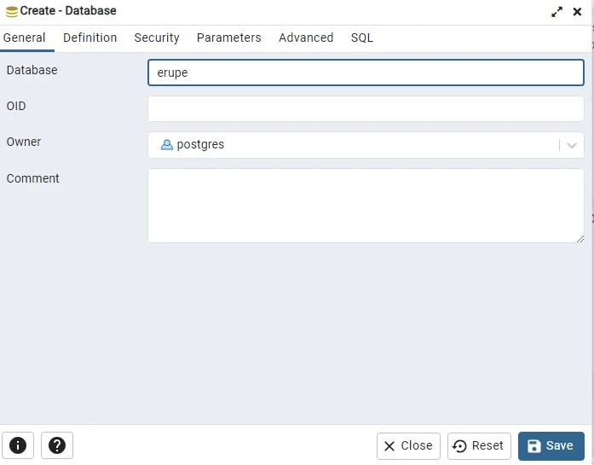Click into the OID input field
The image size is (594, 465).
[x=366, y=109]
